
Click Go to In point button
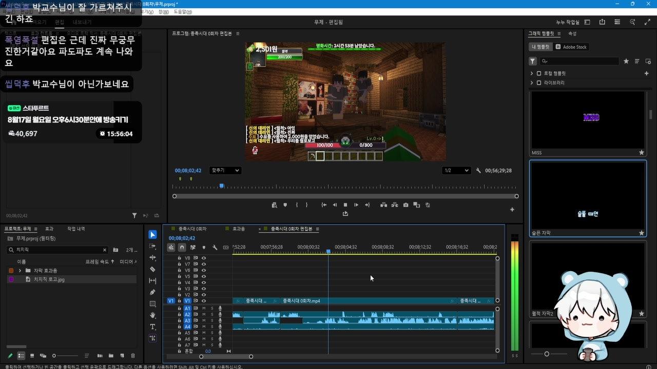click(x=324, y=205)
